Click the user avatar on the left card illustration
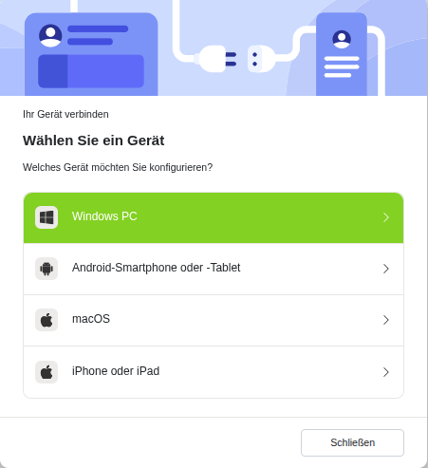The height and width of the screenshot is (468, 428). (x=50, y=35)
